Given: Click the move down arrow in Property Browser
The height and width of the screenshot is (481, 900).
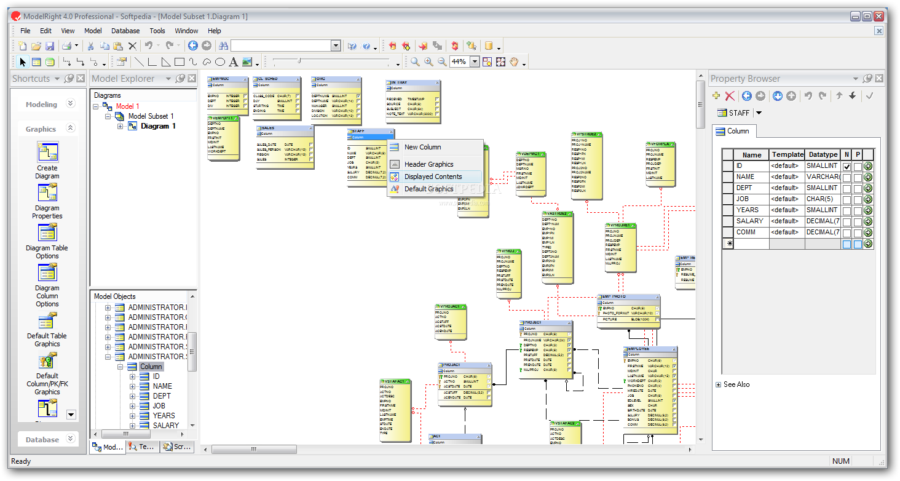Looking at the screenshot, I should pyautogui.click(x=853, y=96).
